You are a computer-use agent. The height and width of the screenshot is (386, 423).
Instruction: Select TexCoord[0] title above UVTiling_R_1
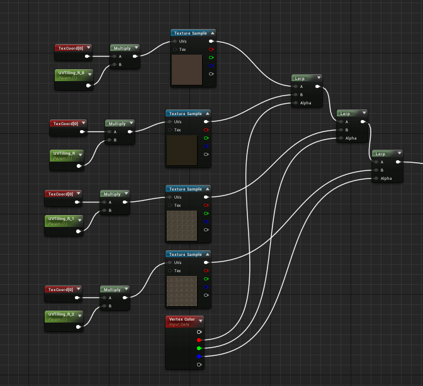60,194
